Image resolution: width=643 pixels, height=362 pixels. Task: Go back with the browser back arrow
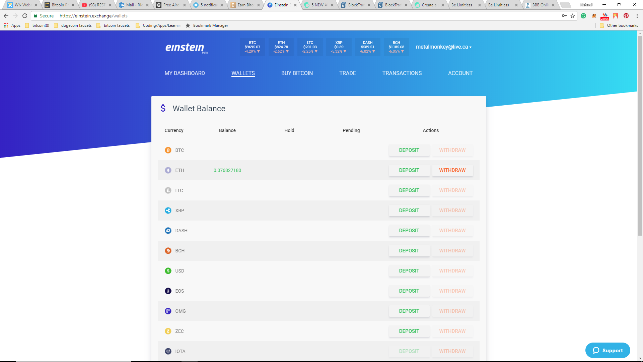tap(6, 16)
